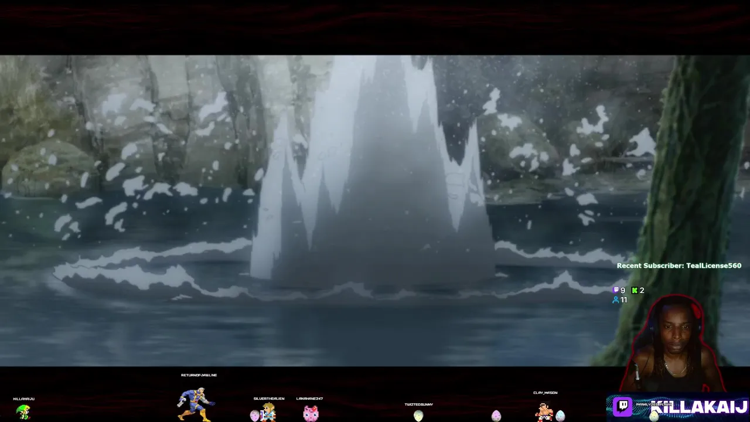Click the green Kick viewer count icon

[x=635, y=290]
